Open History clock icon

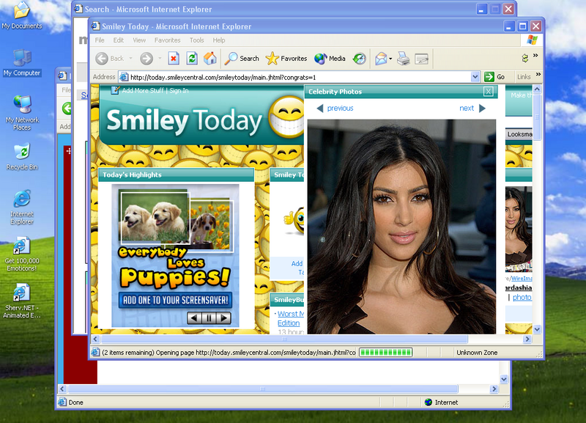360,59
